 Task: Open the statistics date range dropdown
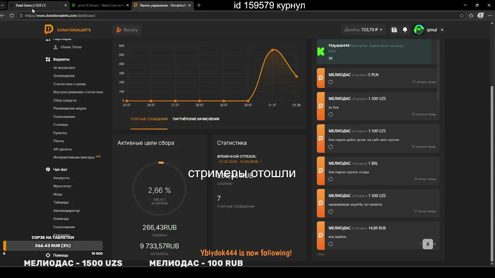(240, 161)
